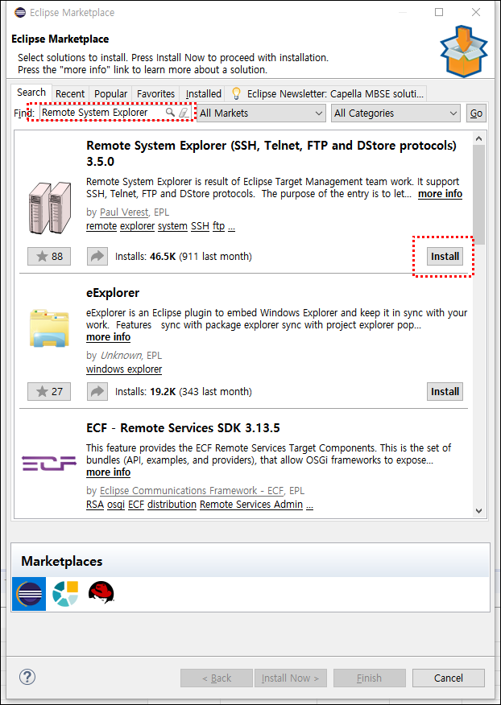
Task: Select the Obeo marketplace icon
Action: [65, 593]
